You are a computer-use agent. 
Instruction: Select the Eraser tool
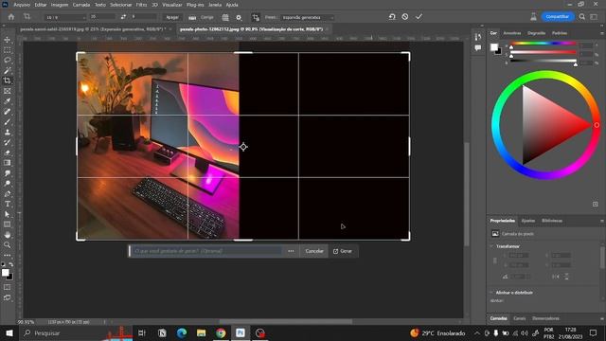click(x=8, y=153)
